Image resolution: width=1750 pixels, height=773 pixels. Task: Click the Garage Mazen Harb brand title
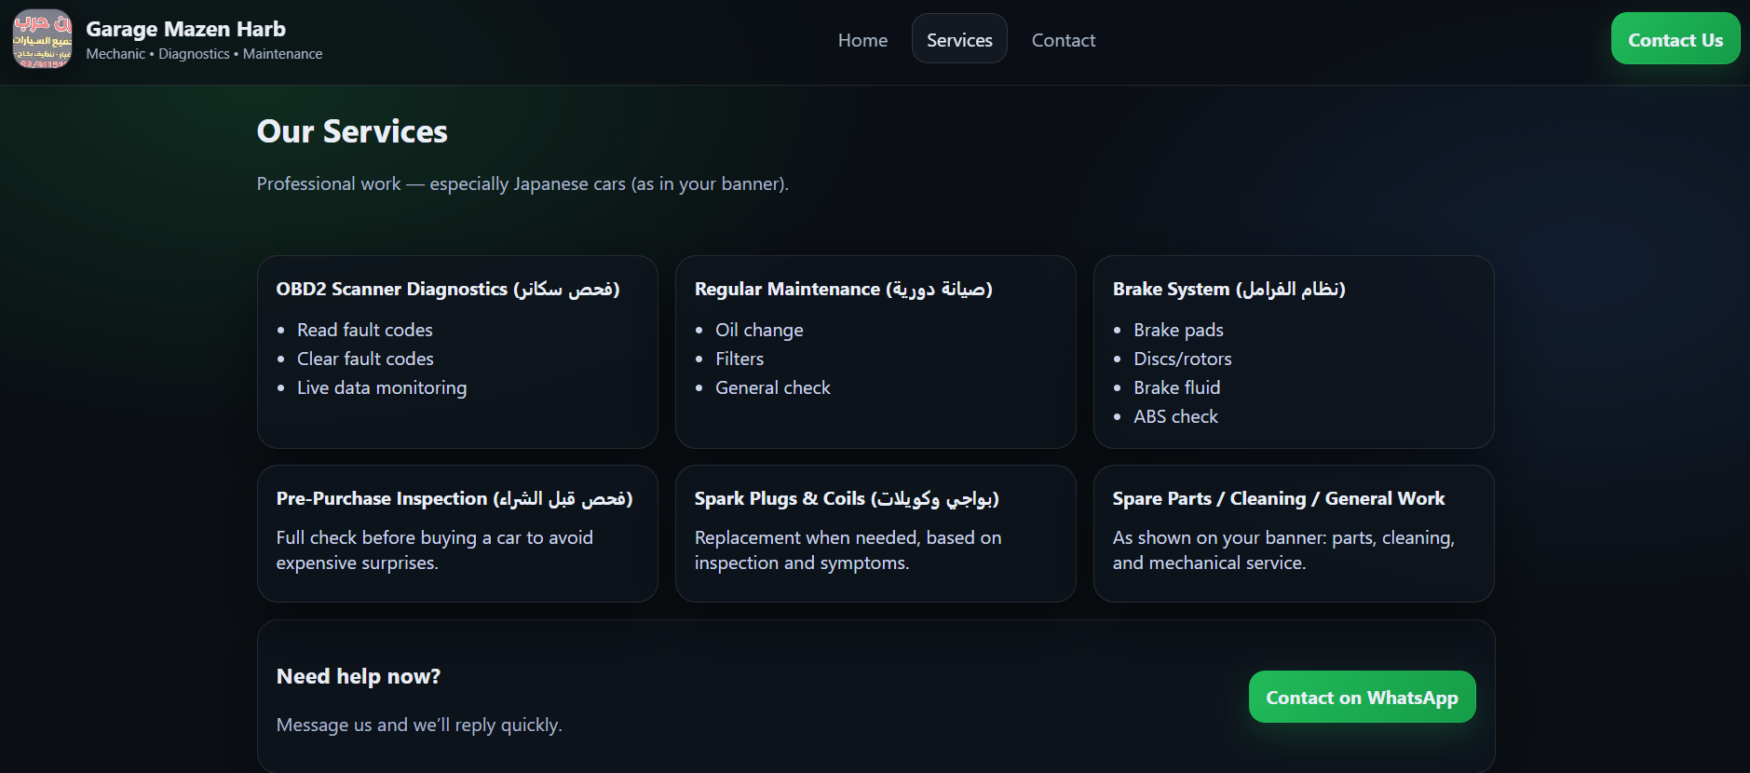pos(185,29)
